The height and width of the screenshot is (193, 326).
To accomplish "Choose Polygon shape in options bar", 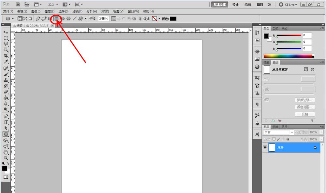I will click(x=68, y=19).
